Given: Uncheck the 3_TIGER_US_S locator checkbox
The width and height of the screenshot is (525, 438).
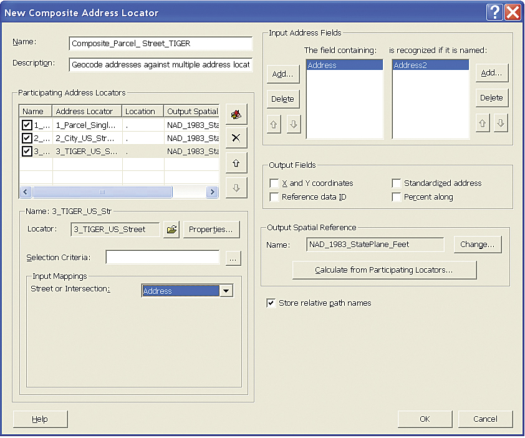Looking at the screenshot, I should [27, 151].
